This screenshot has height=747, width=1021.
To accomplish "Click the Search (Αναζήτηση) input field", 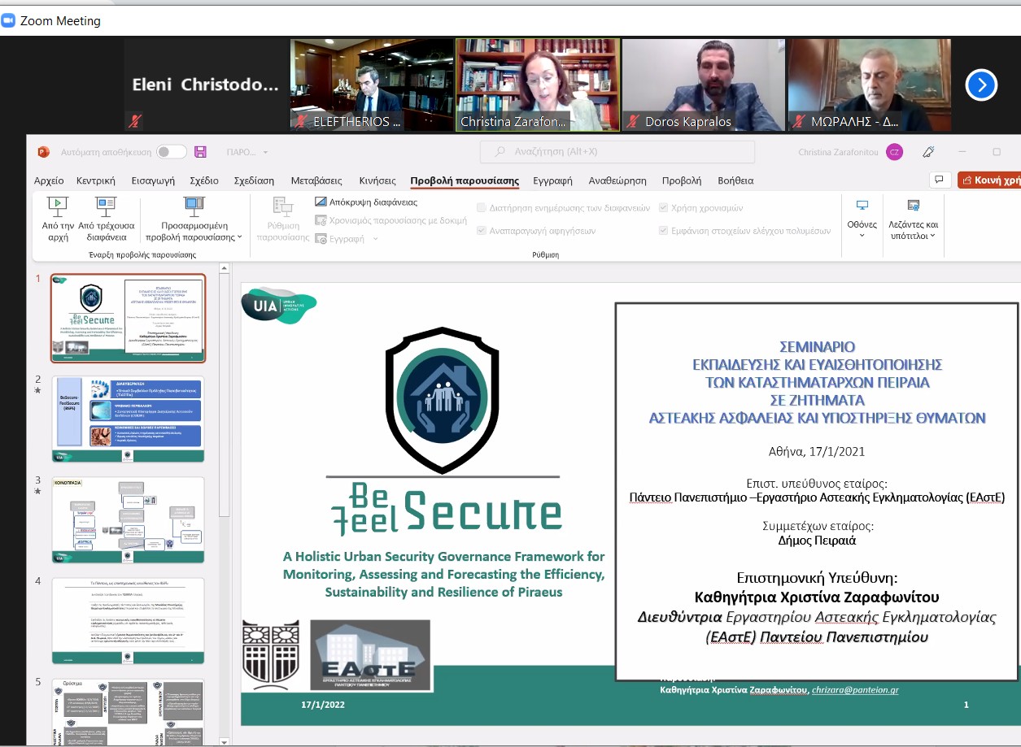I will tap(617, 152).
